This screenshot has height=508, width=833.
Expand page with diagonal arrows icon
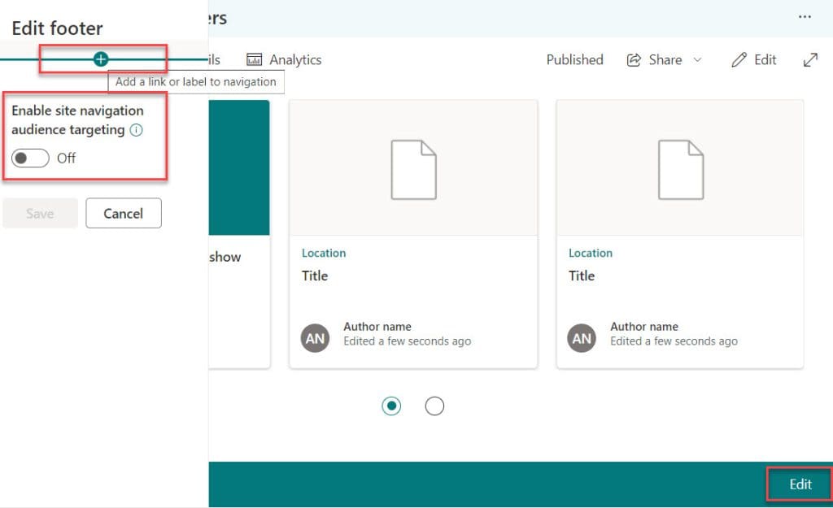[810, 59]
